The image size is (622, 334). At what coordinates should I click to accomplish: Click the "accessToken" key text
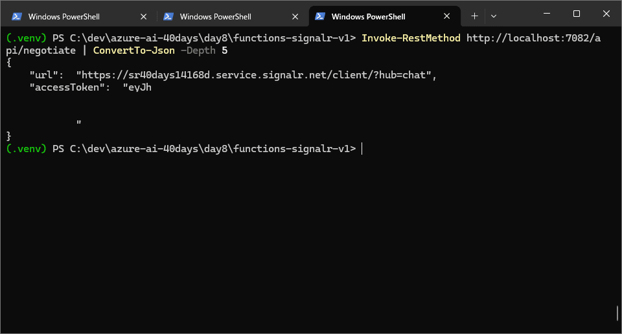click(67, 87)
